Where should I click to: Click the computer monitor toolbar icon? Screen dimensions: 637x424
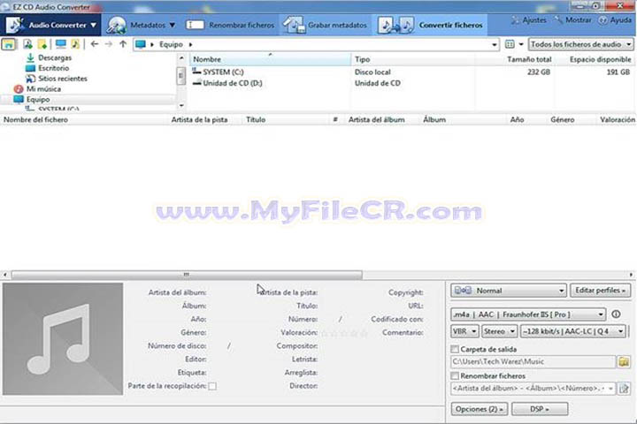61,44
